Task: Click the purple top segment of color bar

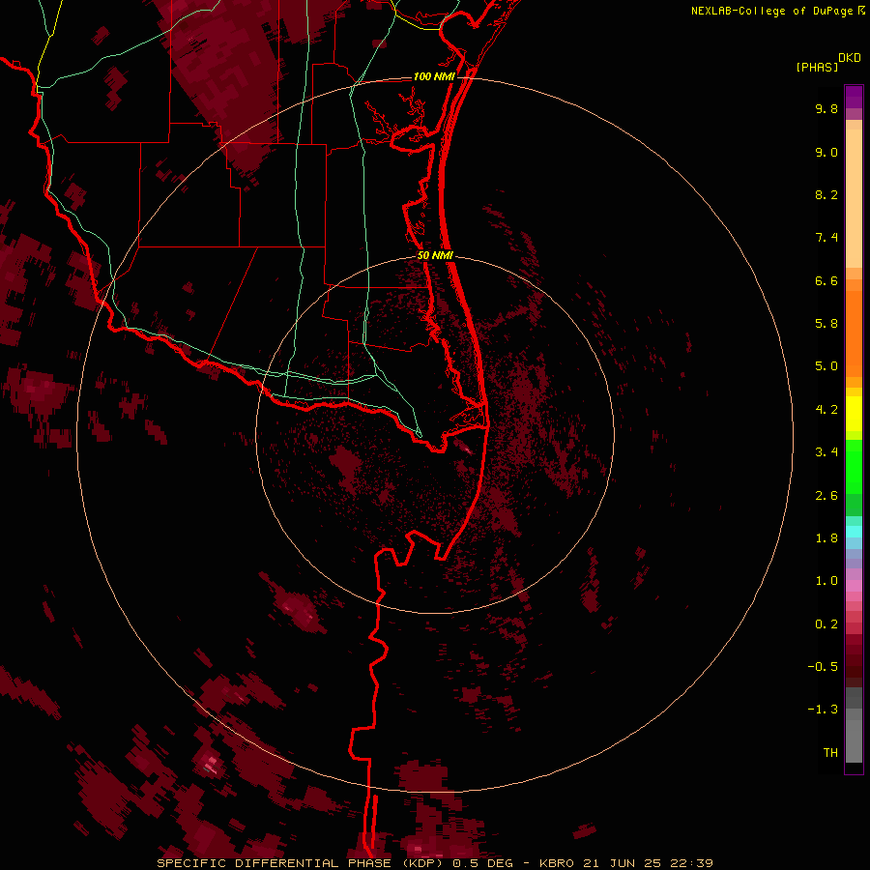Action: click(x=854, y=97)
